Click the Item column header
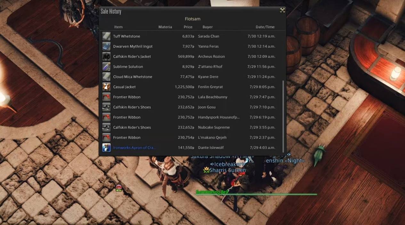 (x=118, y=27)
